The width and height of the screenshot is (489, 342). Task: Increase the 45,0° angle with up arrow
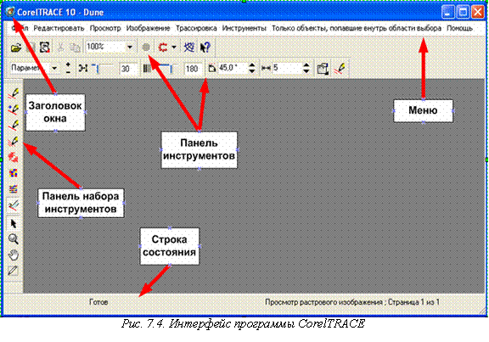point(252,64)
